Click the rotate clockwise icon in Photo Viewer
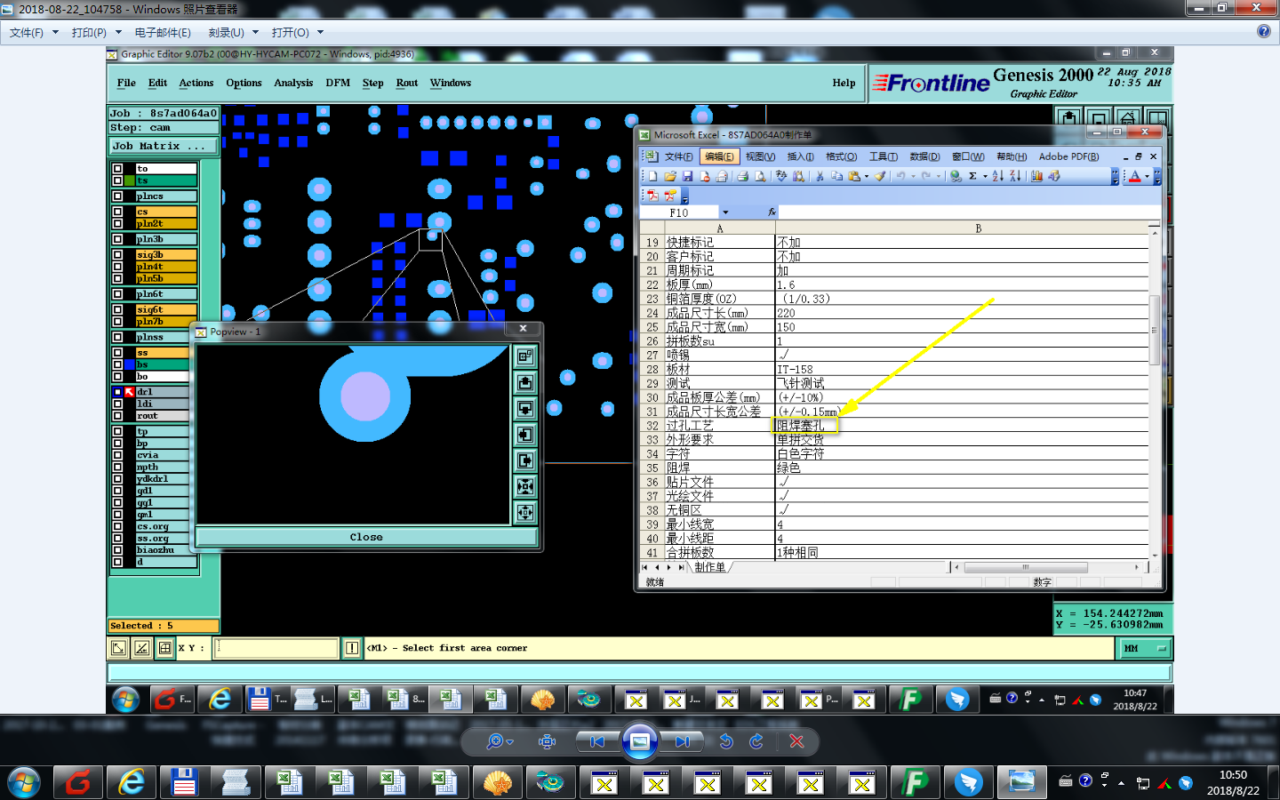 click(x=756, y=741)
